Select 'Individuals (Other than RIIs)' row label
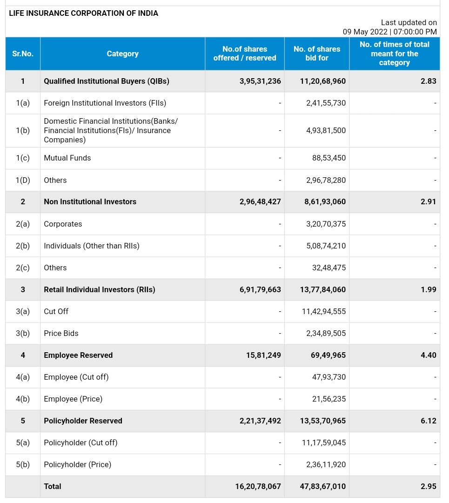449x503 pixels. [92, 246]
